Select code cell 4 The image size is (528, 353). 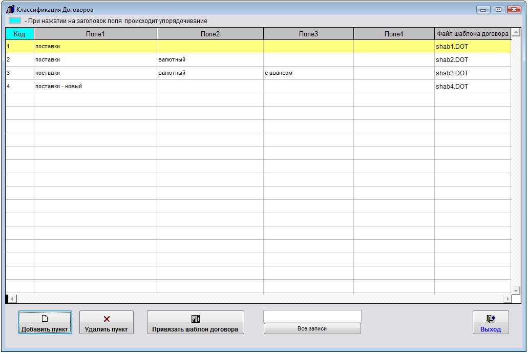(19, 86)
